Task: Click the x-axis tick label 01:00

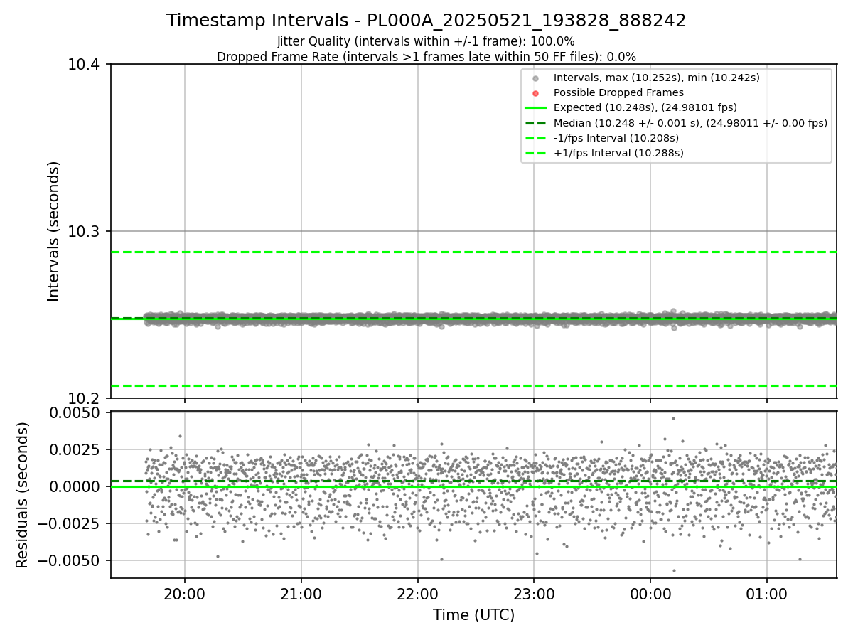Action: (767, 594)
